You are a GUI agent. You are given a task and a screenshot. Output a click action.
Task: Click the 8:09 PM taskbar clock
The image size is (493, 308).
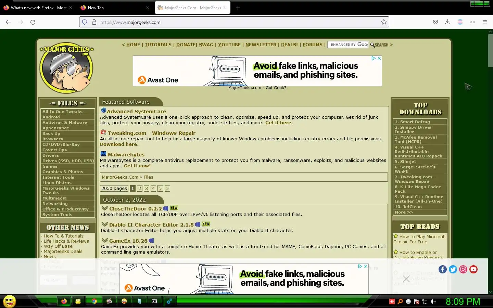click(463, 301)
